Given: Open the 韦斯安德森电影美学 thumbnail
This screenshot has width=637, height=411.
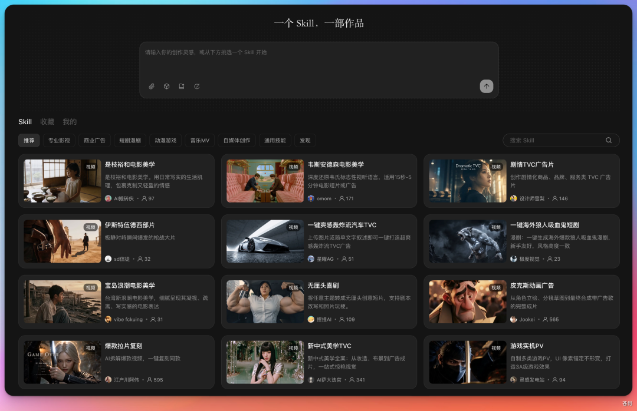Looking at the screenshot, I should (x=265, y=181).
